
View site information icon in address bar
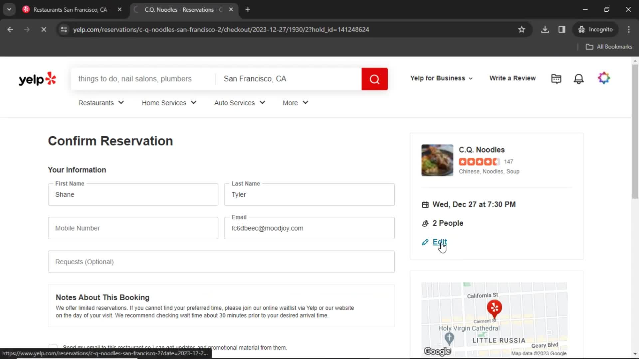click(x=64, y=30)
